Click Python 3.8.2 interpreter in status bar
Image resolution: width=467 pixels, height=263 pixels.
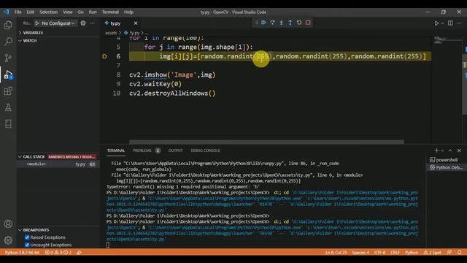(x=22, y=252)
